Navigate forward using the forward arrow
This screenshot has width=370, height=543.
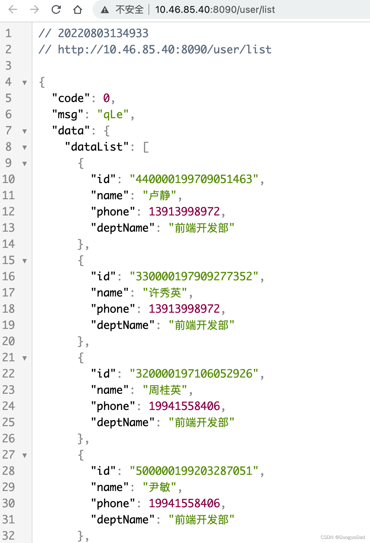(35, 10)
